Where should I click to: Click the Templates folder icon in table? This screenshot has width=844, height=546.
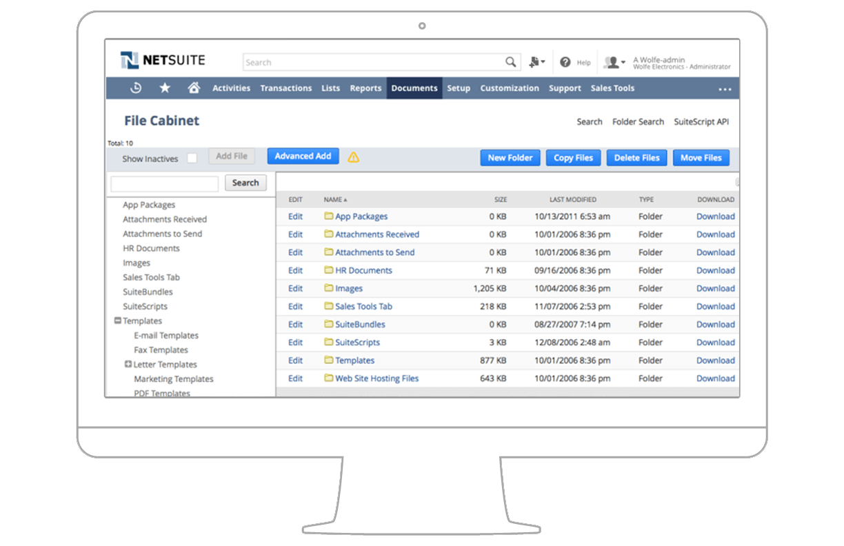coord(328,360)
